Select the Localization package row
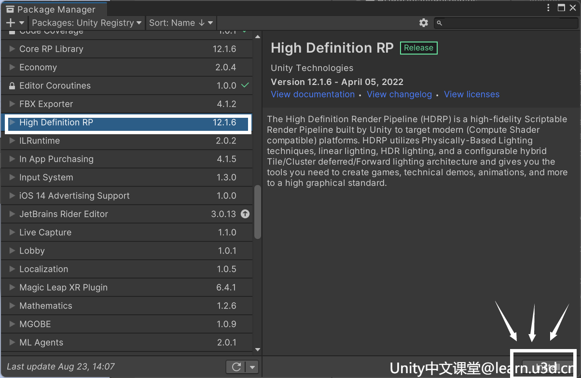This screenshot has height=378, width=581. 127,269
